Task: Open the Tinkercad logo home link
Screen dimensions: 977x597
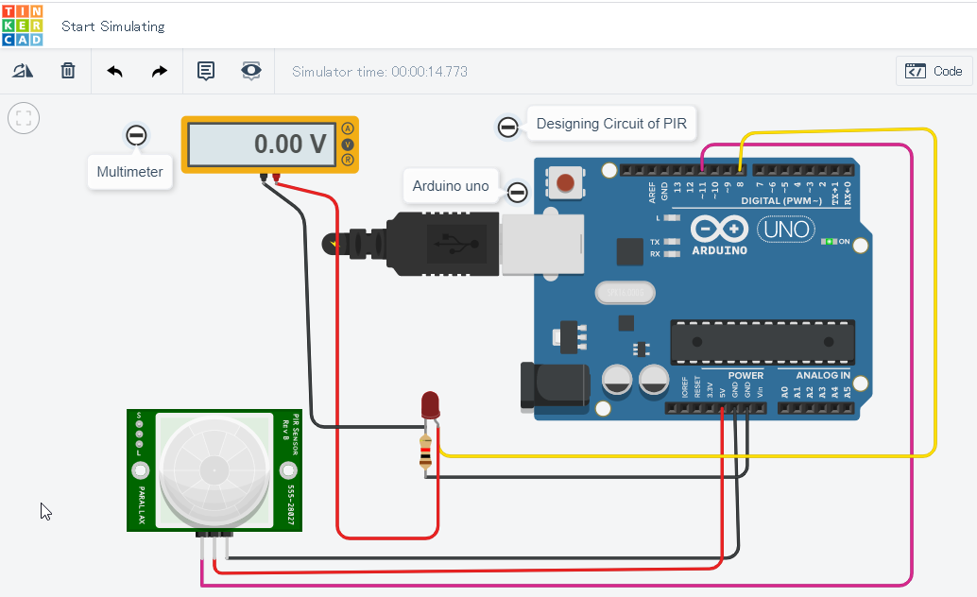Action: (x=23, y=26)
